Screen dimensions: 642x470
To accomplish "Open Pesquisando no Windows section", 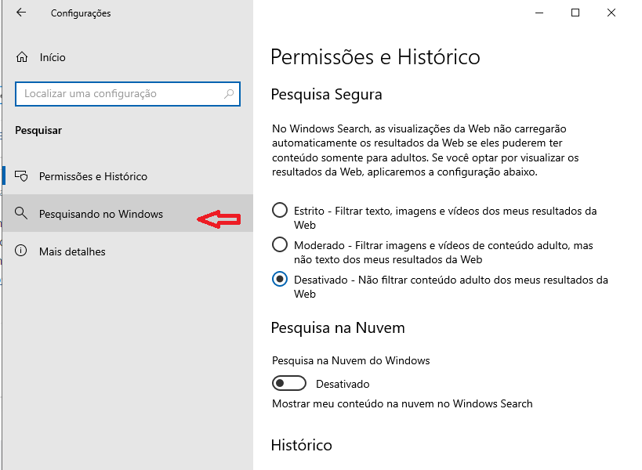I will (128, 214).
